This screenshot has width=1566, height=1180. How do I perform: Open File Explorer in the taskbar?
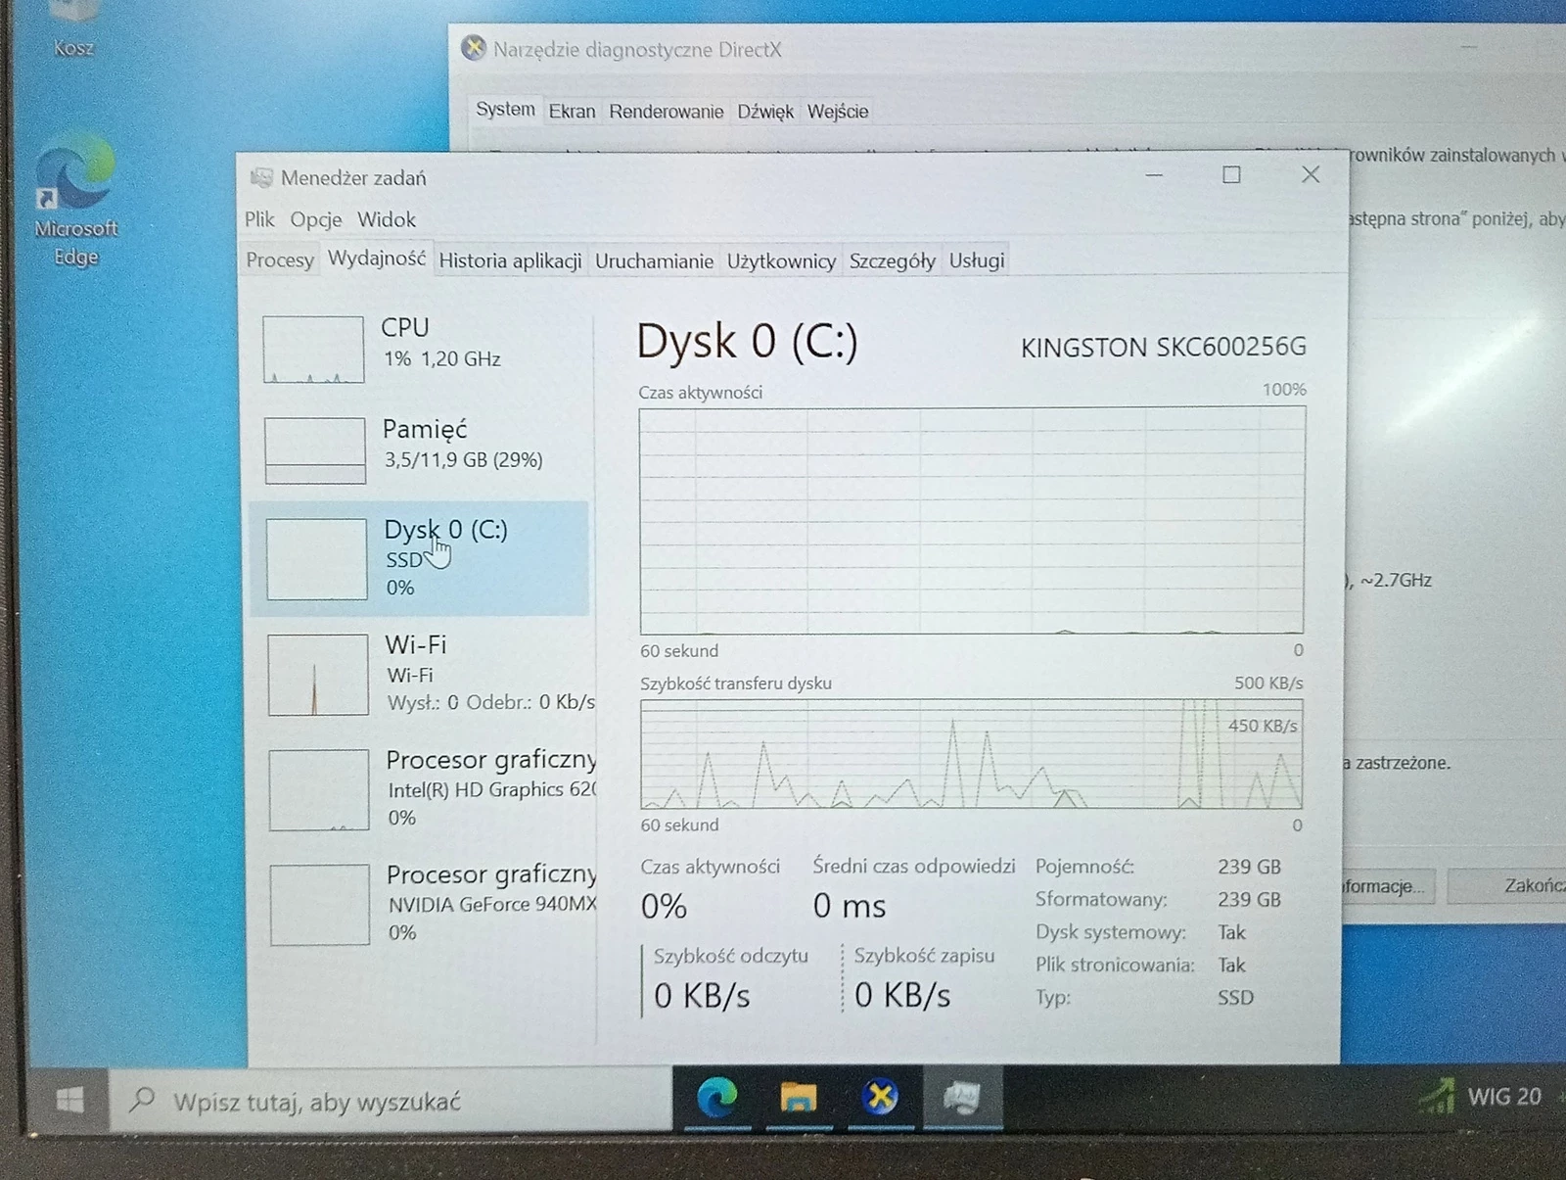[798, 1098]
